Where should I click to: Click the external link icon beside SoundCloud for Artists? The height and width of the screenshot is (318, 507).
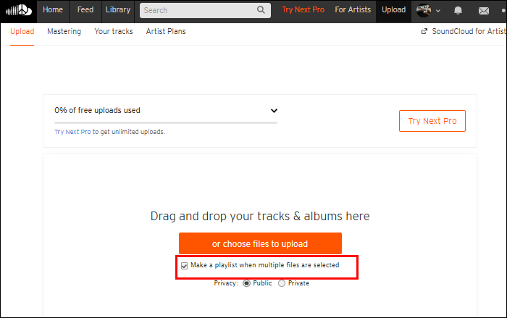tap(424, 31)
